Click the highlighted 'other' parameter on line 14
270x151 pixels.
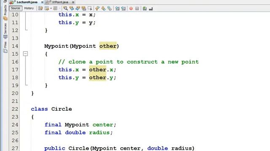pyautogui.click(x=108, y=46)
